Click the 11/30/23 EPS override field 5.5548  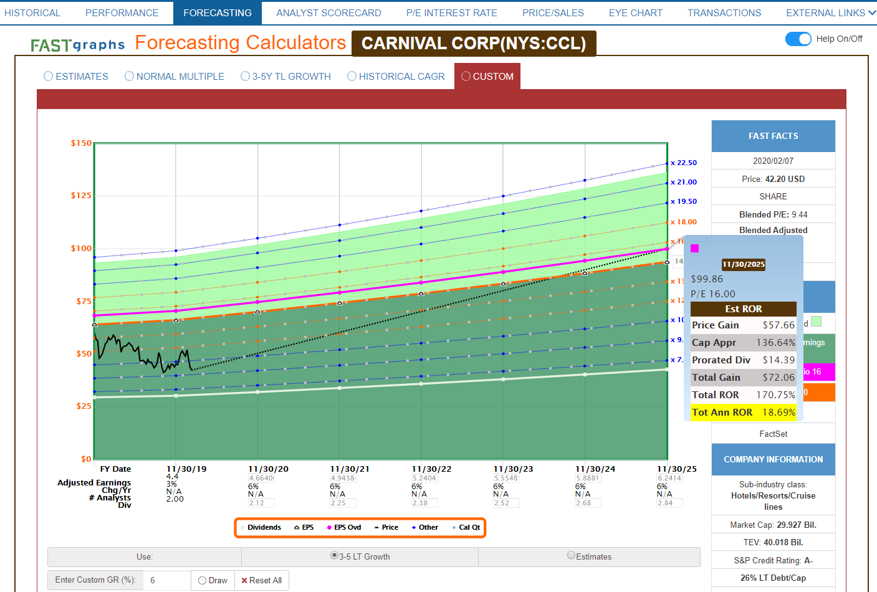point(506,478)
